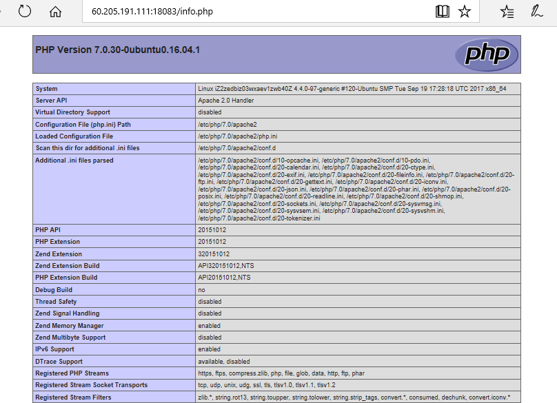This screenshot has height=403, width=557.
Task: Select the https, ftps, compress.zlib streams value
Action: tap(281, 373)
